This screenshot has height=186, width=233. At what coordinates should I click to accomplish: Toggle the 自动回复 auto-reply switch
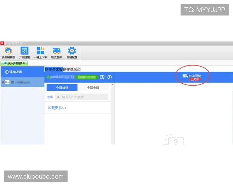(192, 77)
